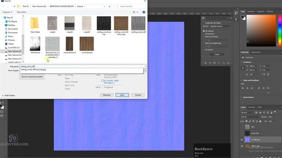282x158 pixels.
Task: Switch to the Swatches panel tab
Action: point(251,11)
